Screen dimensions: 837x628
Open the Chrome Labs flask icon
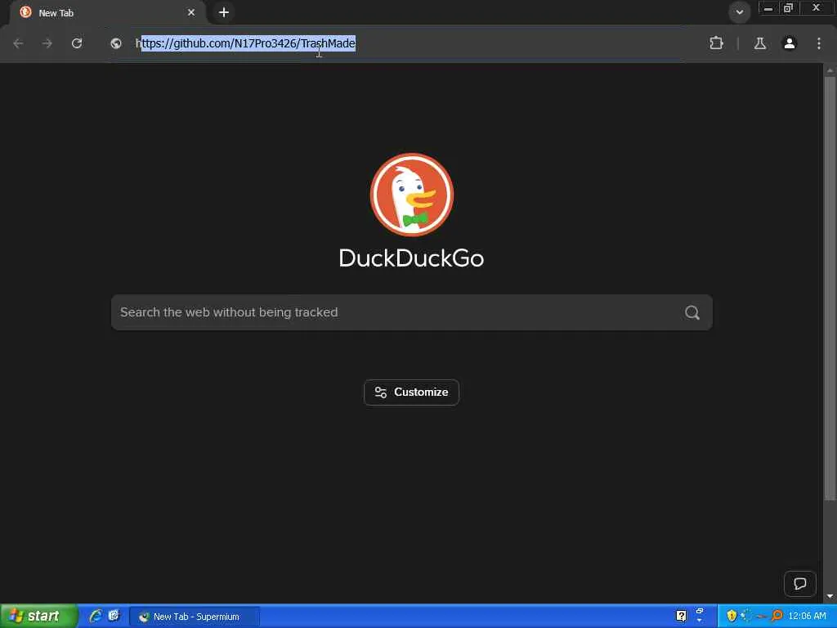[760, 43]
